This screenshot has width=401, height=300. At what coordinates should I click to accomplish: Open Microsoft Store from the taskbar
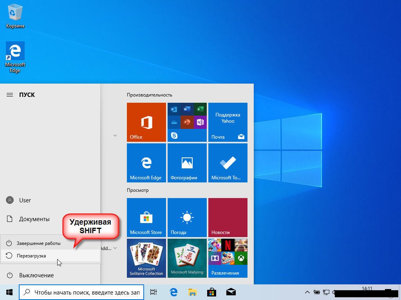coord(212,292)
